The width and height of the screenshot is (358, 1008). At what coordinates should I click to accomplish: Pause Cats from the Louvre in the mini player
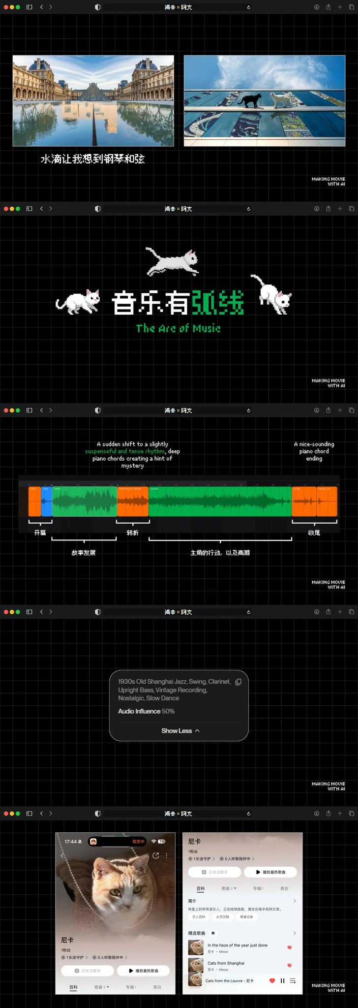click(282, 980)
